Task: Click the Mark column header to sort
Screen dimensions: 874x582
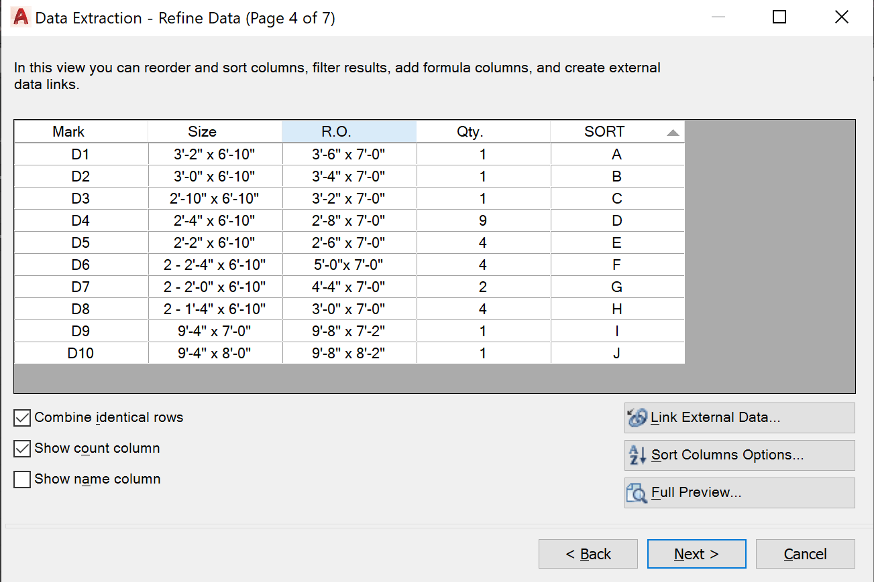Action: [68, 131]
